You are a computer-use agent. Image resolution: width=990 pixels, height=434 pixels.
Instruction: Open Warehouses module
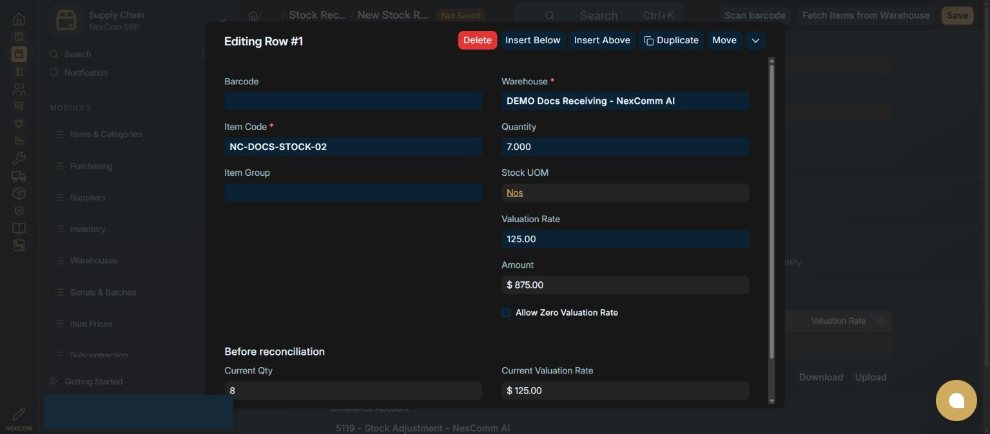93,261
